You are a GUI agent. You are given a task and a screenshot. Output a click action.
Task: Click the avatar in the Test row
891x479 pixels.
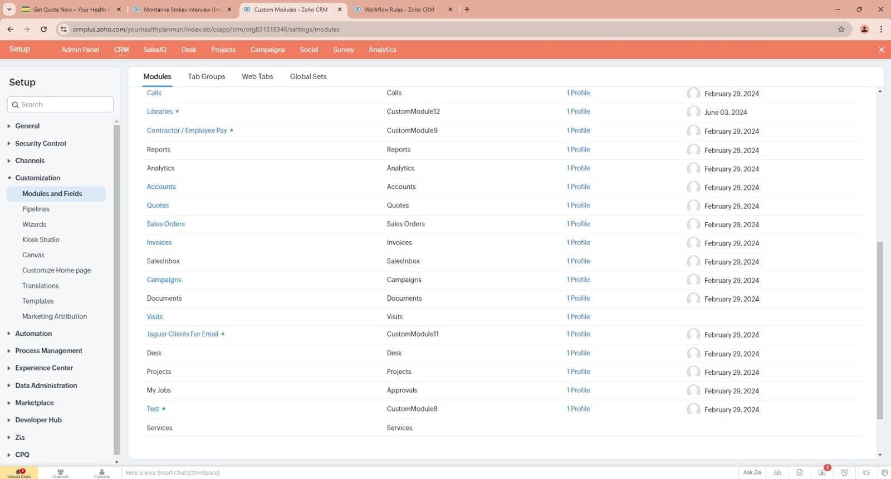pos(693,409)
